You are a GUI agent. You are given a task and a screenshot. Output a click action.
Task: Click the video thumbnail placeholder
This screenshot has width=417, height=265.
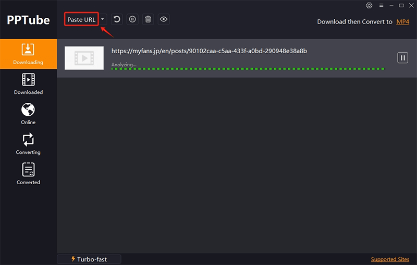(x=84, y=58)
